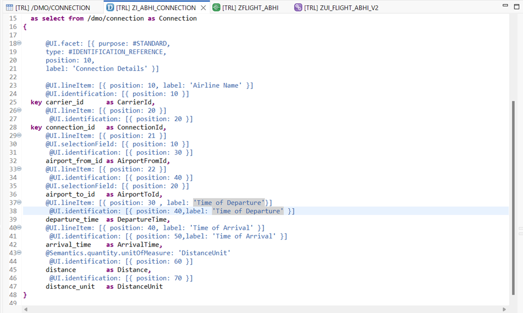Click the horizontal scrollbar right arrow

(504, 309)
